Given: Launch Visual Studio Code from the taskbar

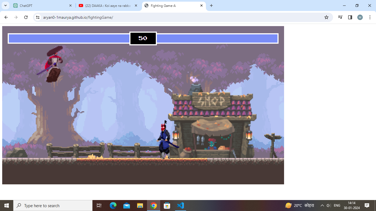Looking at the screenshot, I should 180,205.
